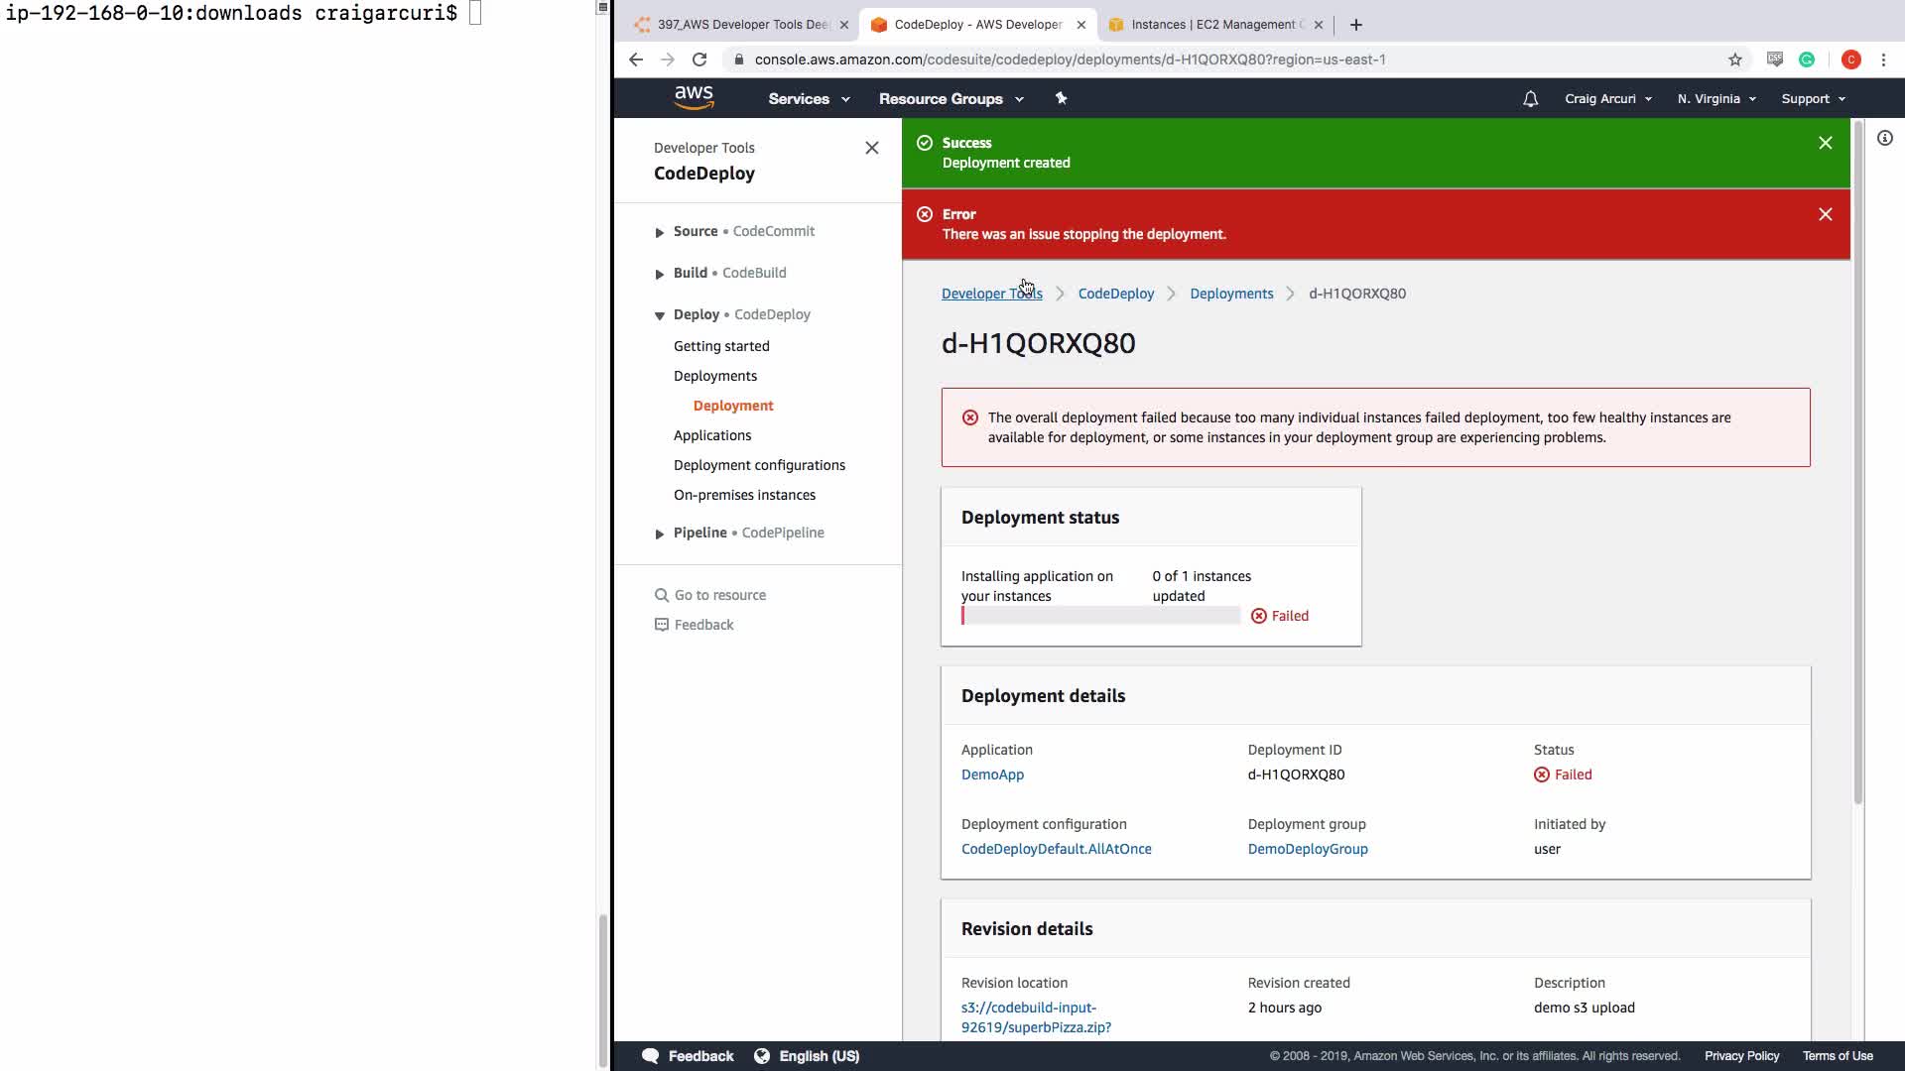The height and width of the screenshot is (1071, 1905).
Task: Open the Services dropdown menu
Action: 809,99
